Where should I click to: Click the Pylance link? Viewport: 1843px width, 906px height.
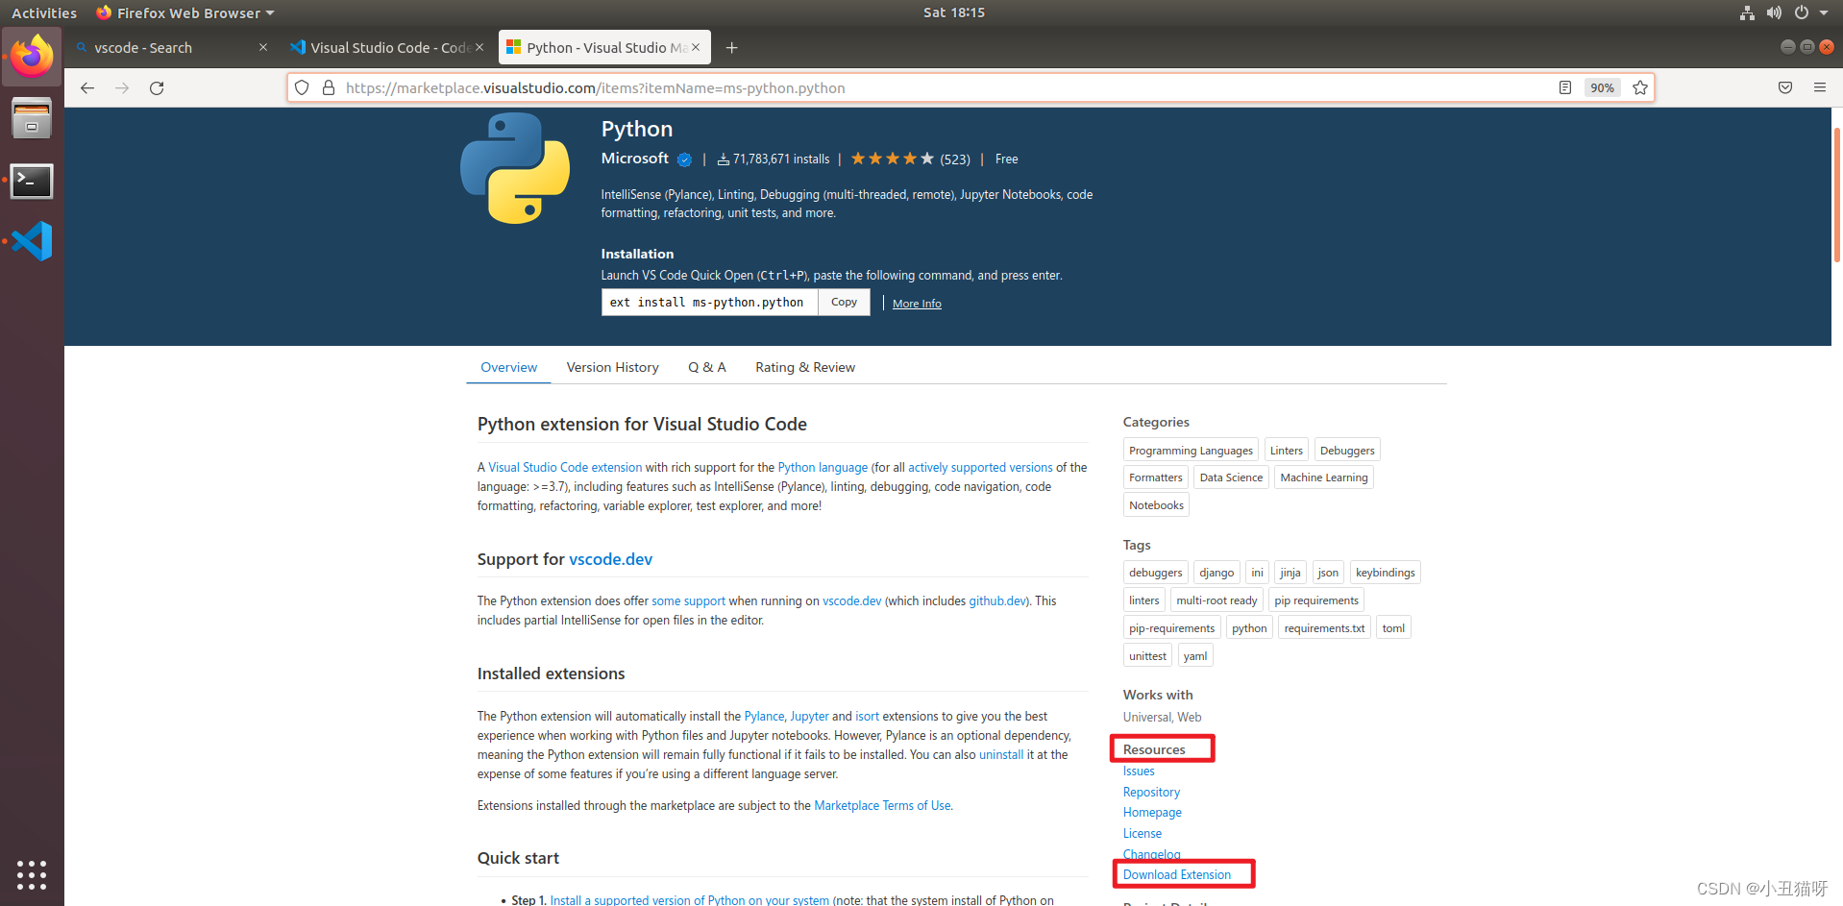coord(764,717)
